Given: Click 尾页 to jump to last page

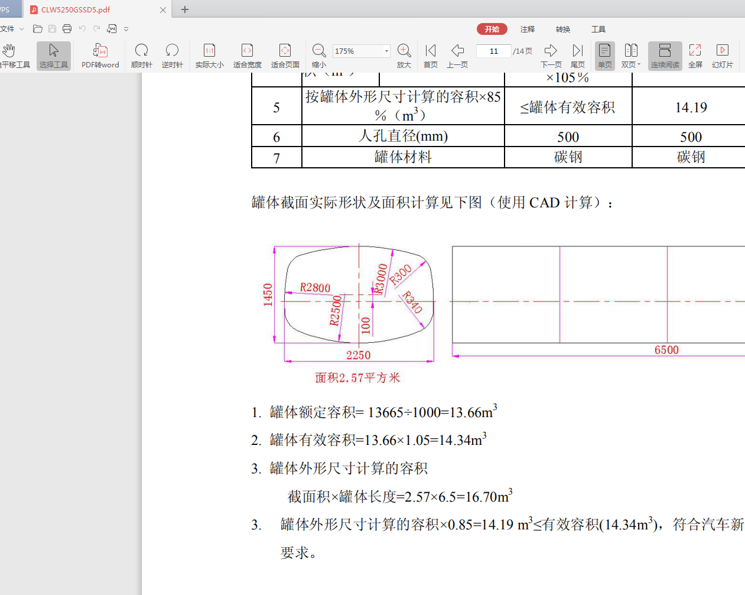Looking at the screenshot, I should tap(577, 56).
